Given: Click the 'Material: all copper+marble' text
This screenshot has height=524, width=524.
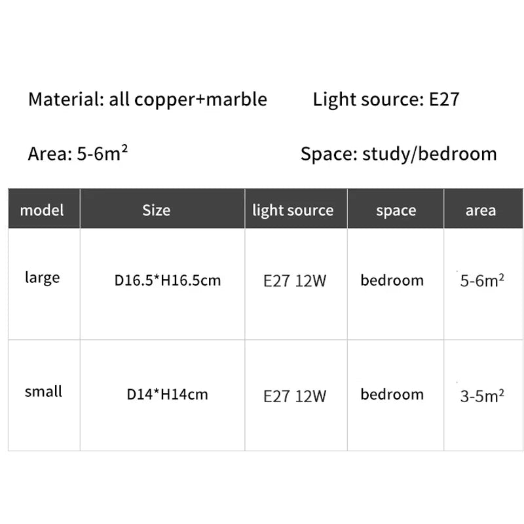Looking at the screenshot, I should [148, 100].
